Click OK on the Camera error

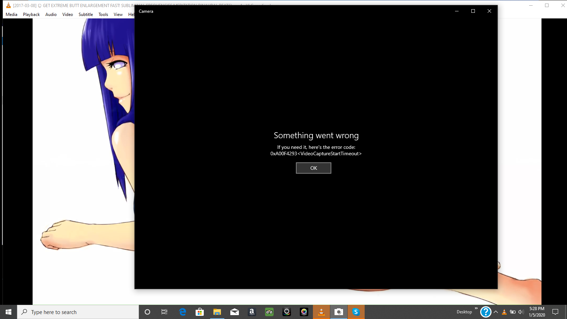[314, 168]
